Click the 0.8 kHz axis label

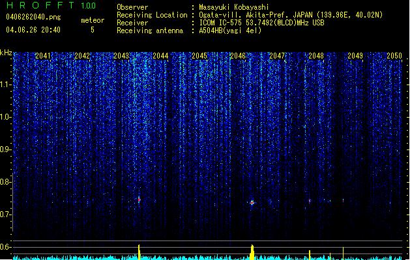pyautogui.click(x=6, y=182)
